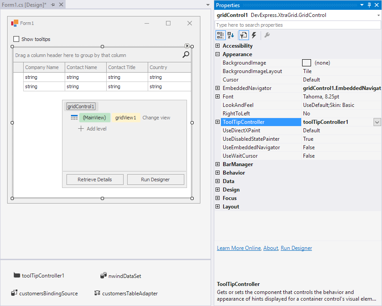The height and width of the screenshot is (306, 382).
Task: Open the gridControl1 smart tag arrow
Action: pos(187,46)
